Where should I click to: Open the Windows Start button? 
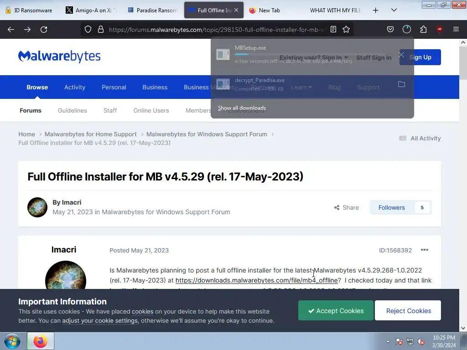12,341
